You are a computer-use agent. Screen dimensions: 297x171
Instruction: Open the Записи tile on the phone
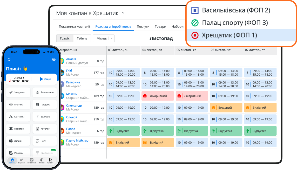tap(18, 141)
